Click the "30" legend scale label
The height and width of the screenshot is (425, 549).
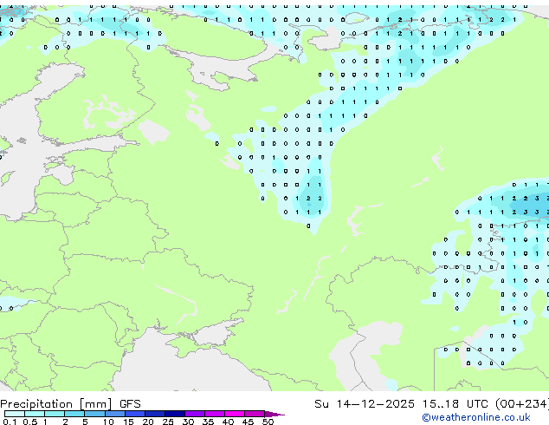pos(189,422)
